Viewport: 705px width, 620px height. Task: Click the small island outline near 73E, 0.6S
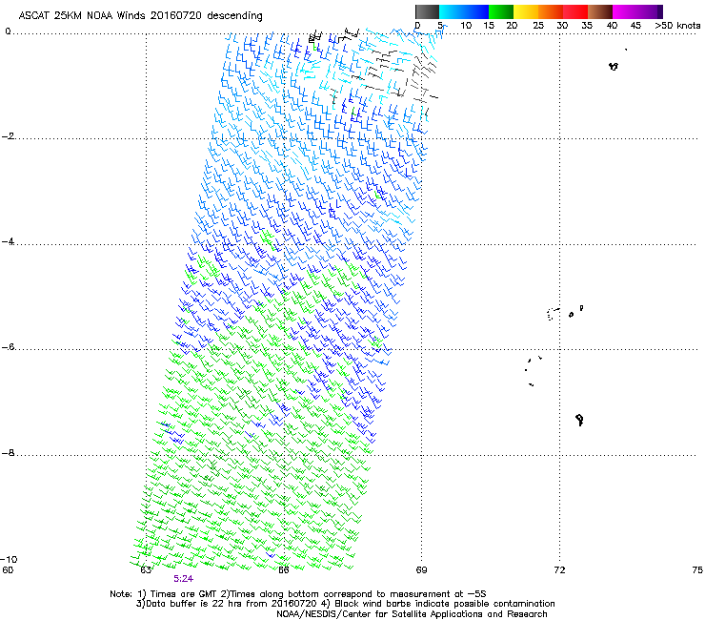point(614,66)
